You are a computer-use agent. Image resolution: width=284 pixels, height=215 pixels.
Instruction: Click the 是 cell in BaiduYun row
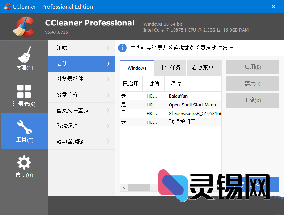(124, 96)
